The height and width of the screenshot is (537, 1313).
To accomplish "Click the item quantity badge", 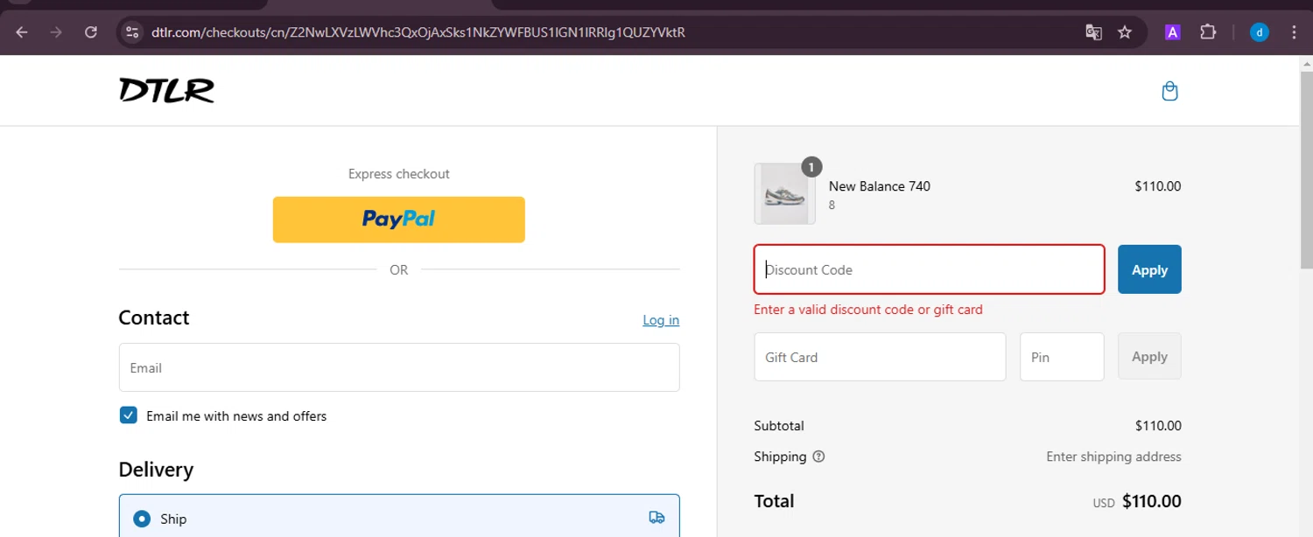I will tap(811, 166).
